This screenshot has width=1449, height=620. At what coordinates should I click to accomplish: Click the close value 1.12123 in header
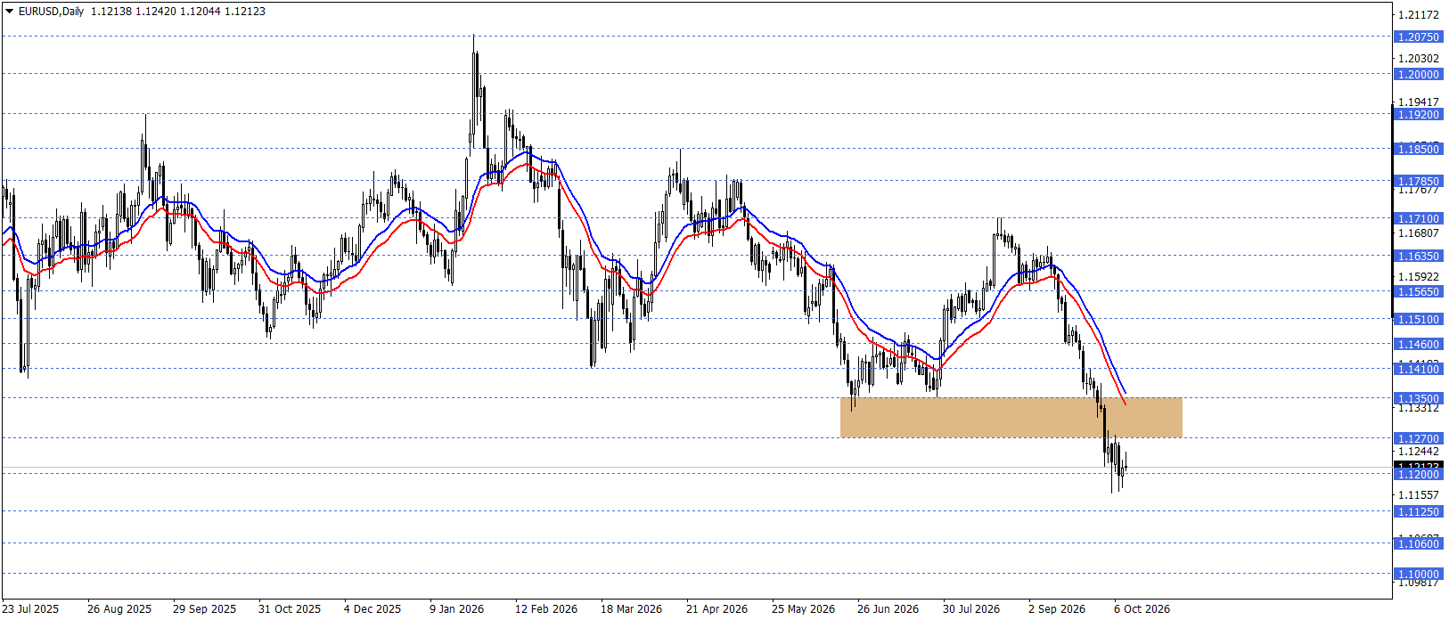pos(245,12)
